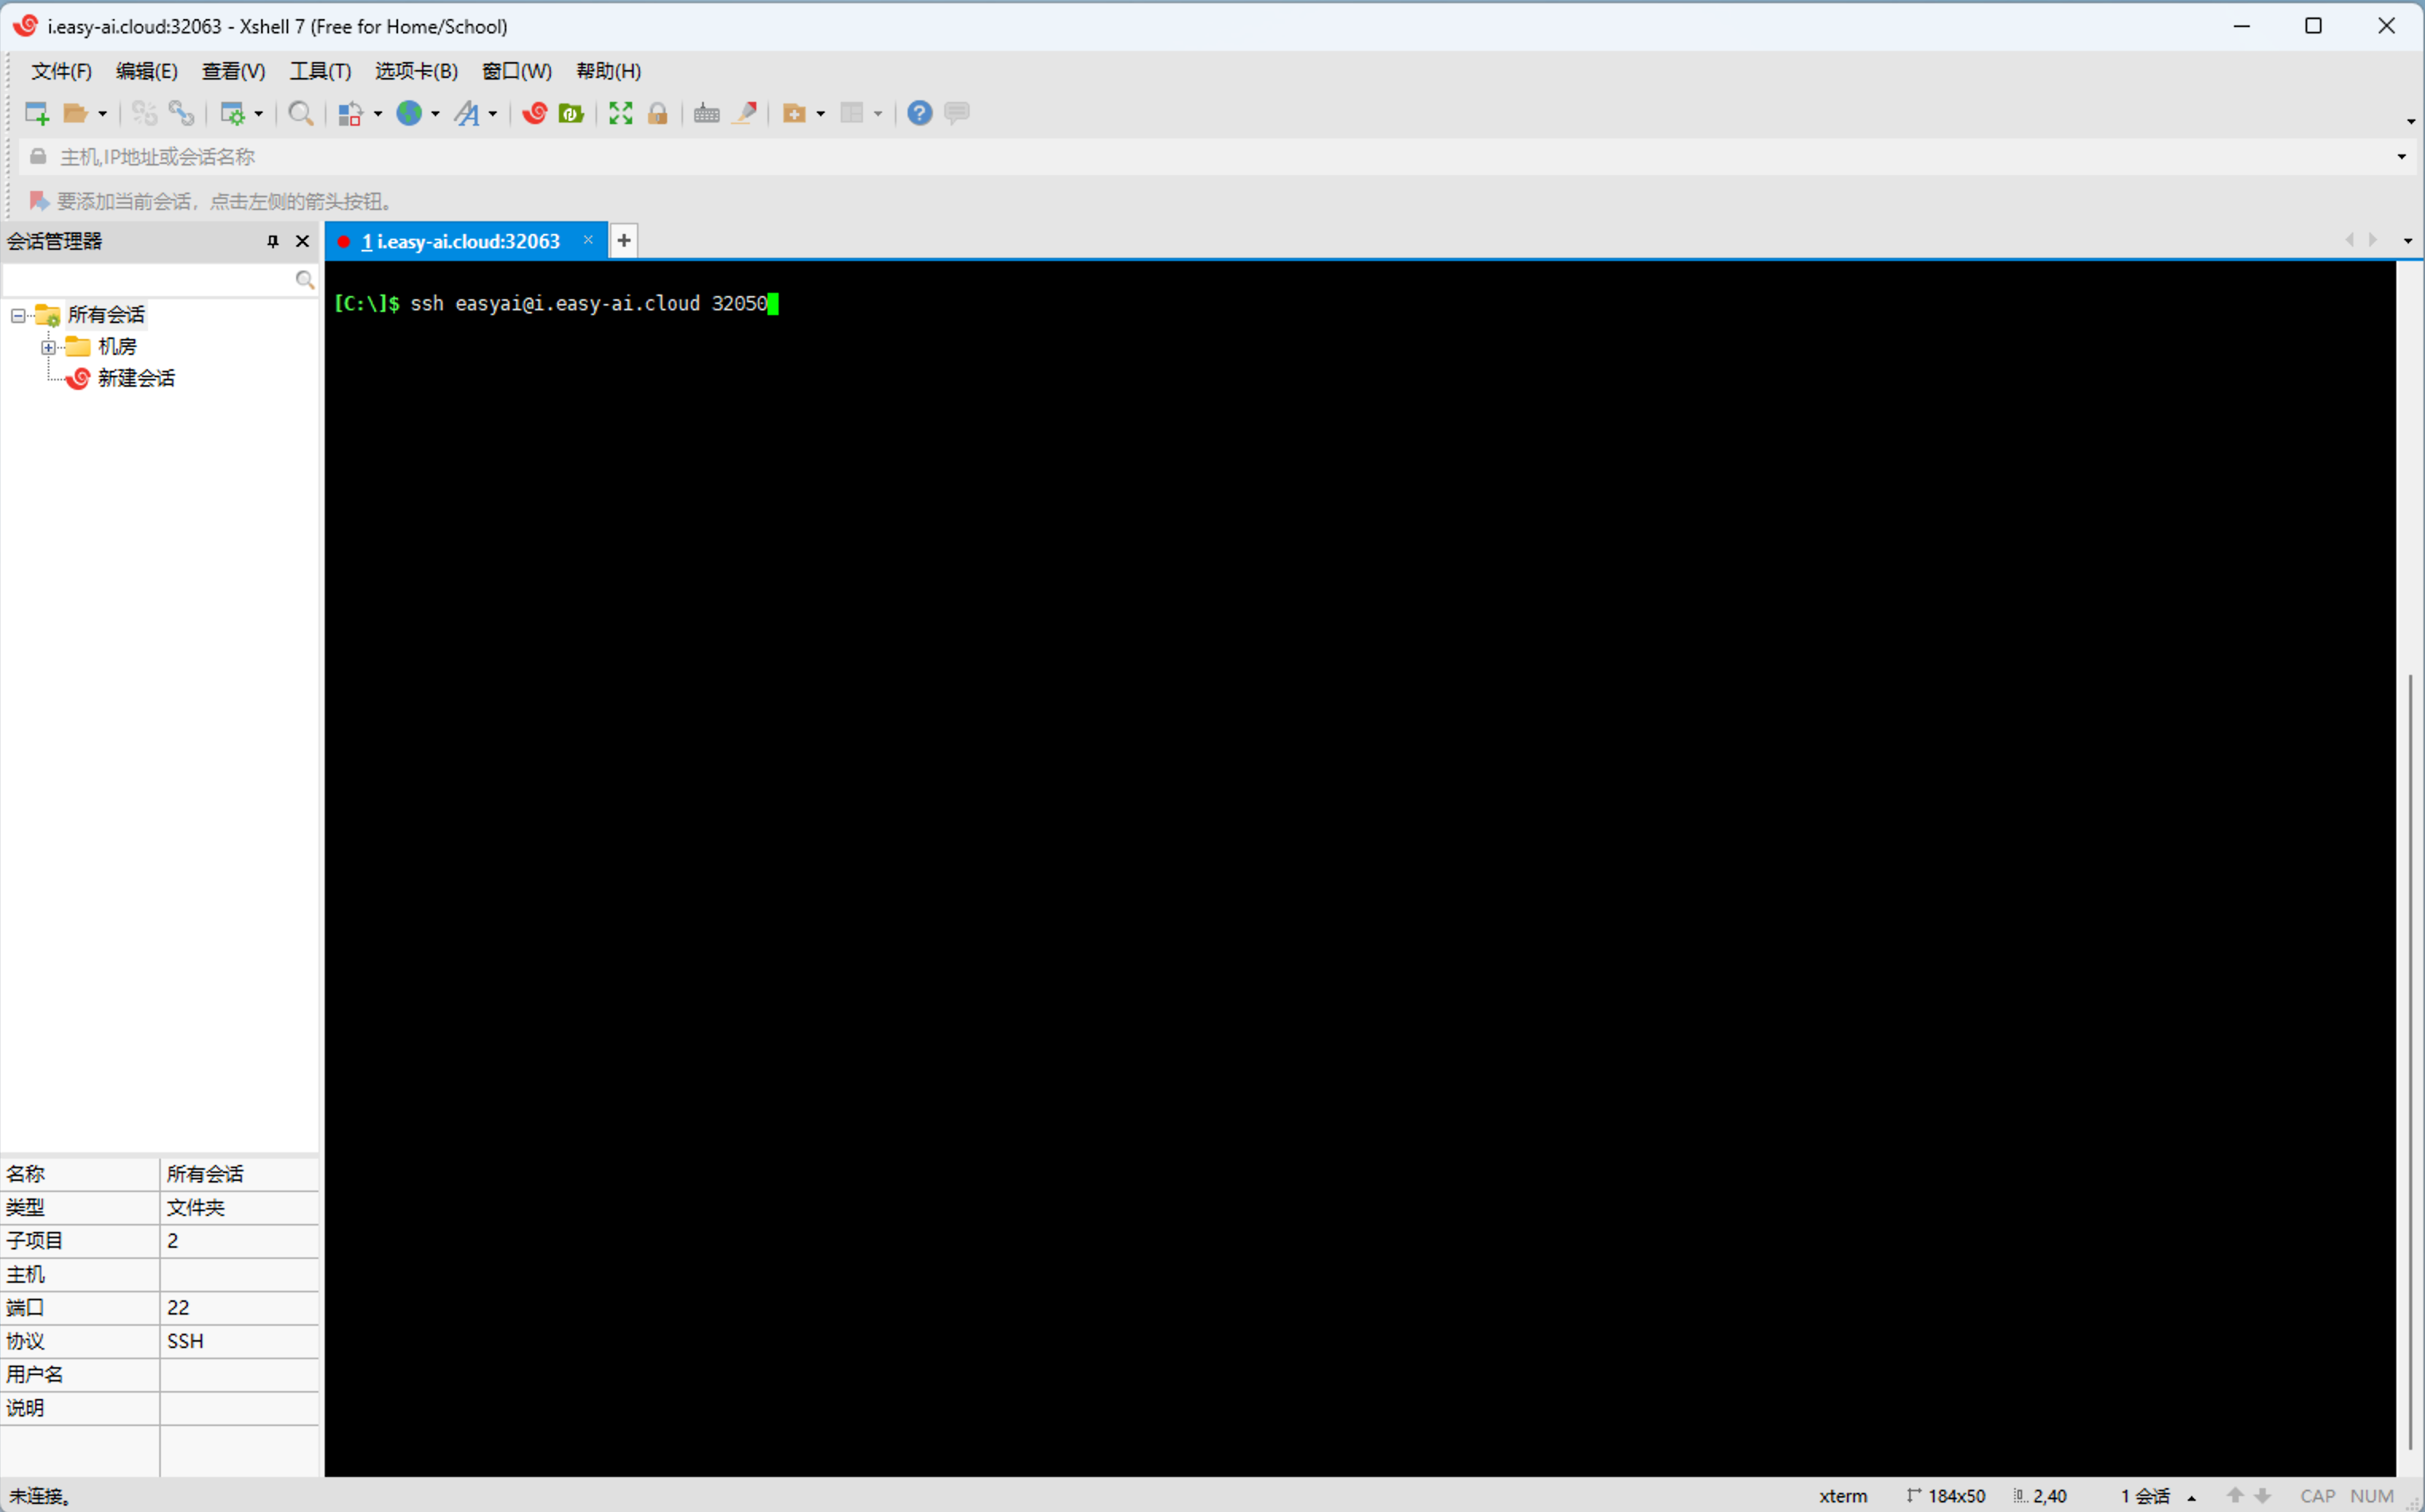Expand the layout panes dropdown arrow

(x=877, y=114)
